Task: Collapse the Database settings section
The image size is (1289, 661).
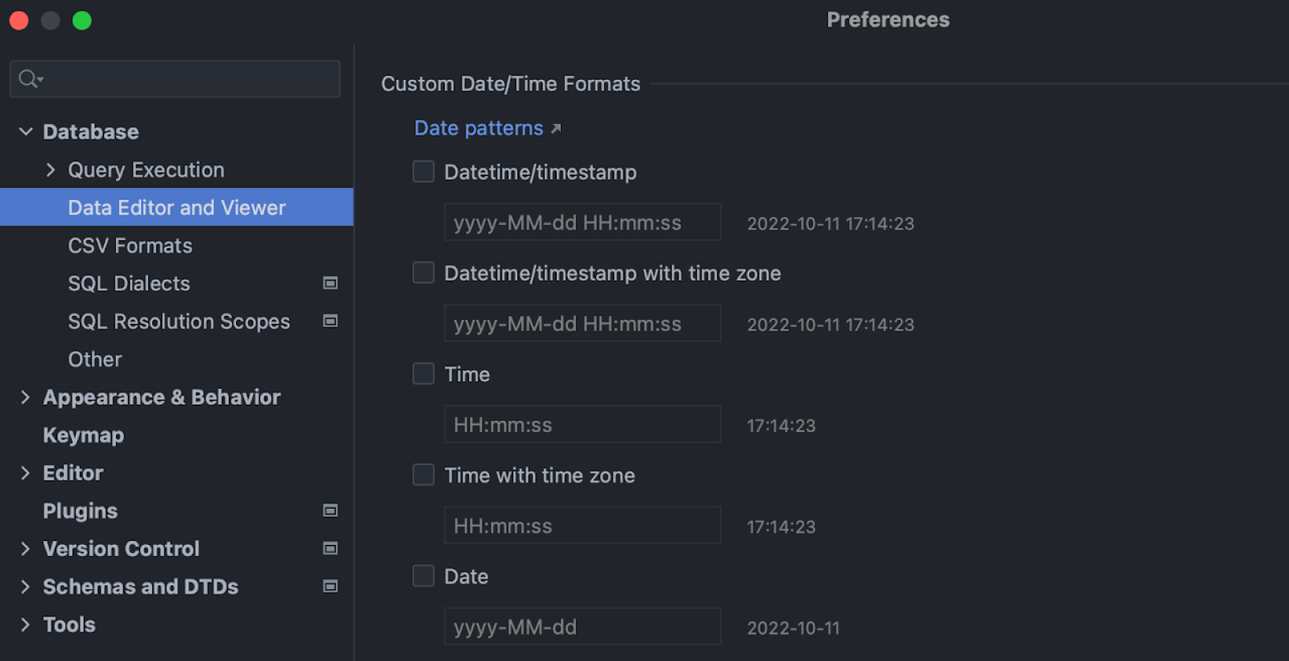Action: [x=26, y=131]
